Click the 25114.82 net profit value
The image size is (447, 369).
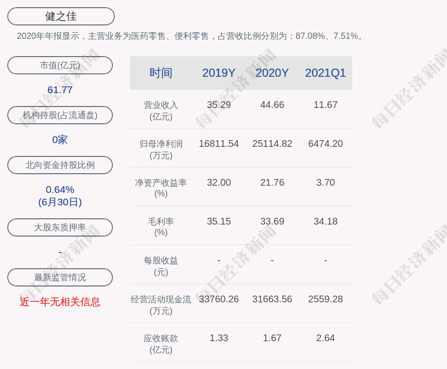(x=272, y=143)
